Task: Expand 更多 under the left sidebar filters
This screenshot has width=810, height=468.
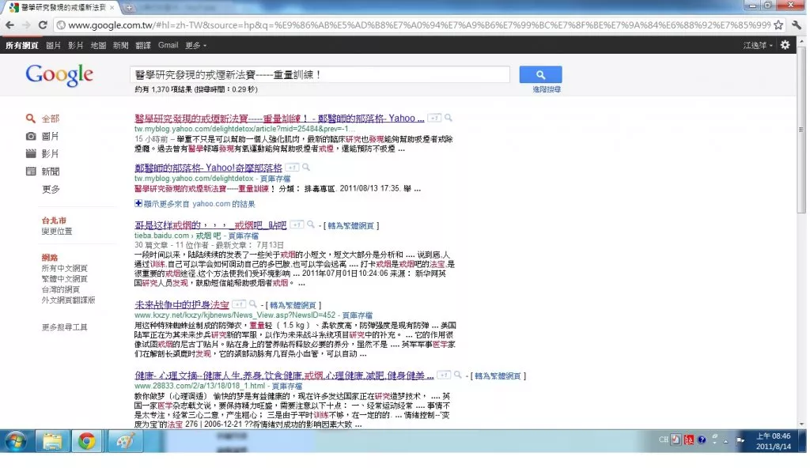Action: click(x=51, y=189)
